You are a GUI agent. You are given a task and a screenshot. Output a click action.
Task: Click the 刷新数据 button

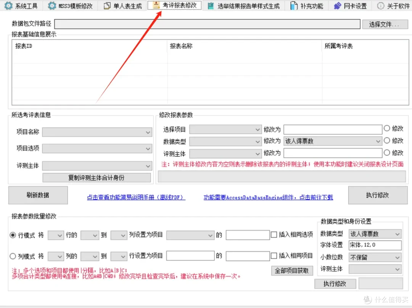point(38,195)
